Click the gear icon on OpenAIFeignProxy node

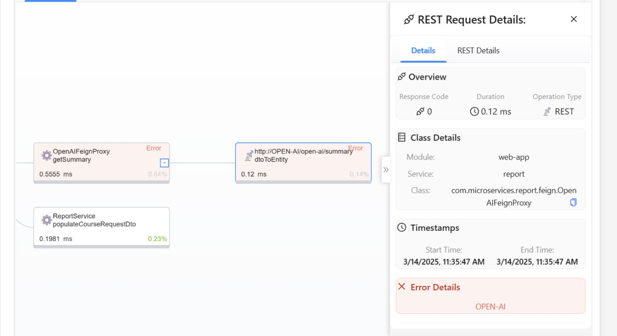pyautogui.click(x=46, y=155)
